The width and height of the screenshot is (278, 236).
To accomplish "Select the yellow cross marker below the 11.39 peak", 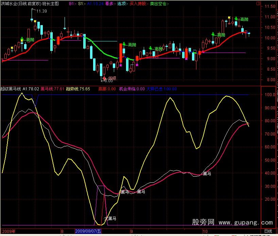I will click(x=35, y=21).
